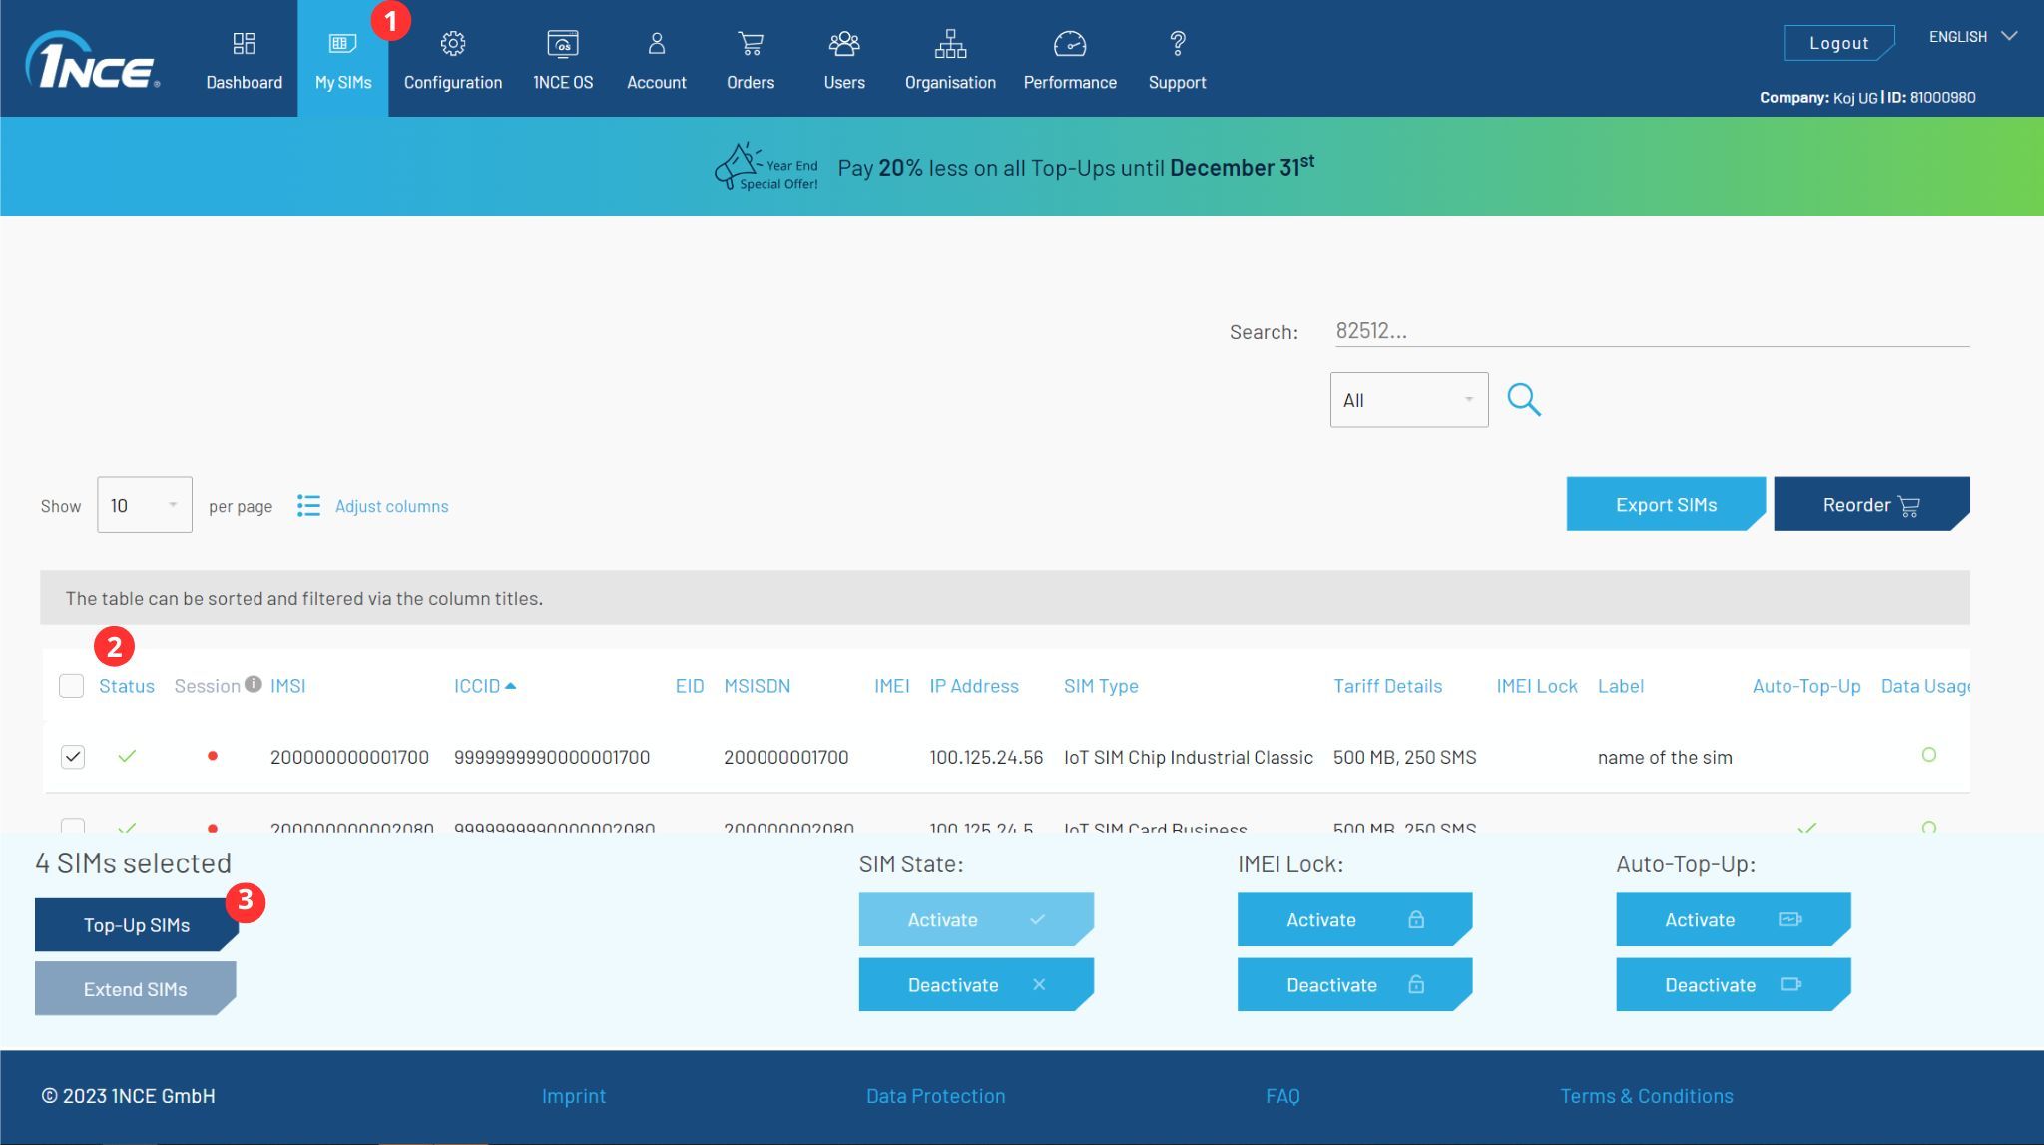Open the Dashboard icon in navigation
The height and width of the screenshot is (1145, 2044).
pos(244,44)
